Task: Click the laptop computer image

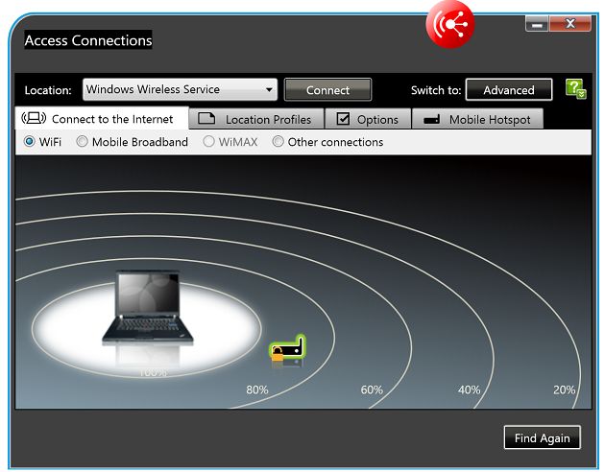Action: tap(147, 308)
